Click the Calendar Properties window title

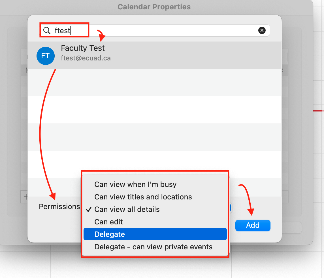(154, 7)
